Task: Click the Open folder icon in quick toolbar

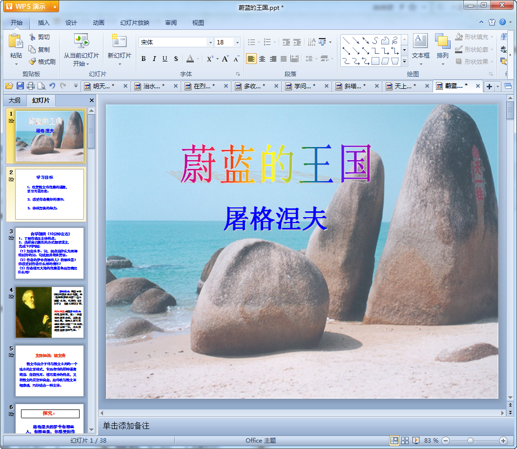Action: [9, 86]
